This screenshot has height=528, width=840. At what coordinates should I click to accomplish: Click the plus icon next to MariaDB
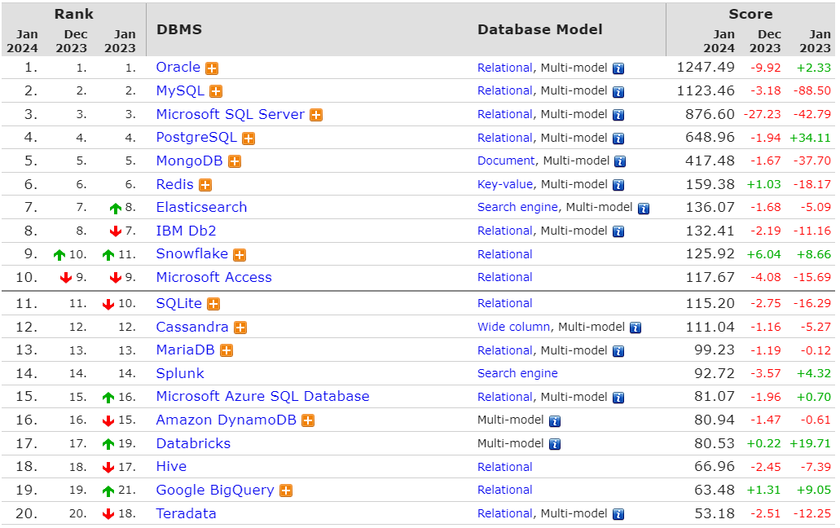point(226,350)
